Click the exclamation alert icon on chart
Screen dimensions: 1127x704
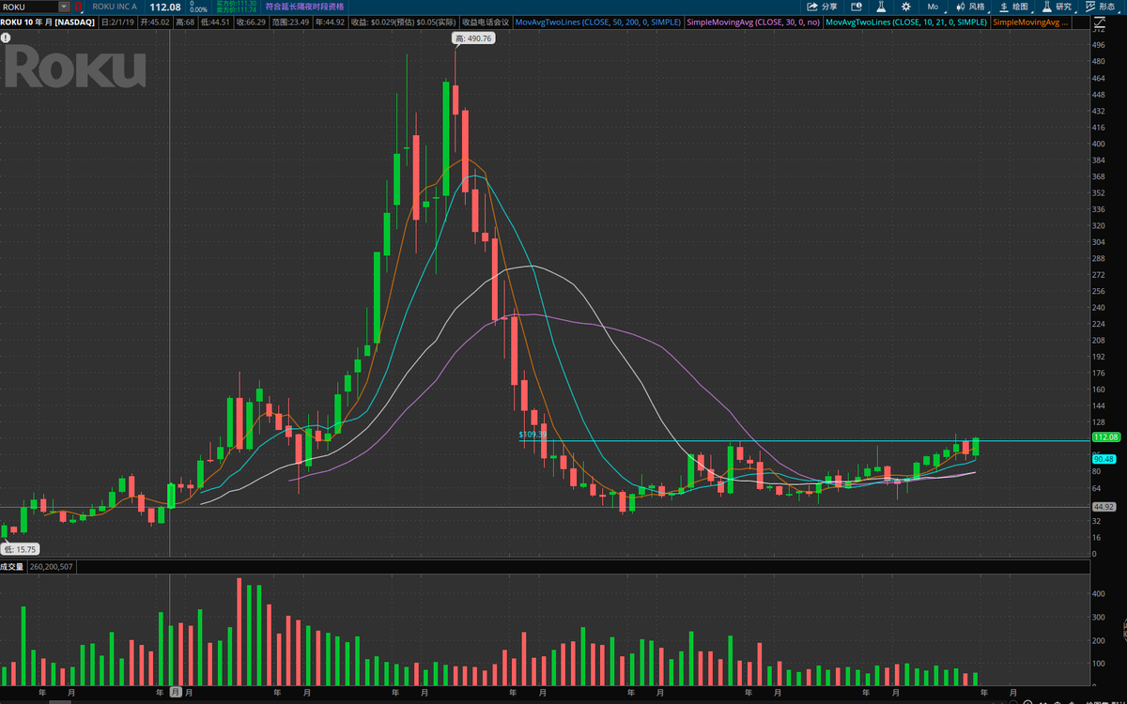point(7,38)
